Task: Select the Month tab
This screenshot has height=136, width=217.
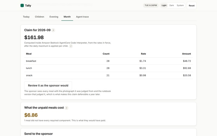Action: [x=67, y=17]
